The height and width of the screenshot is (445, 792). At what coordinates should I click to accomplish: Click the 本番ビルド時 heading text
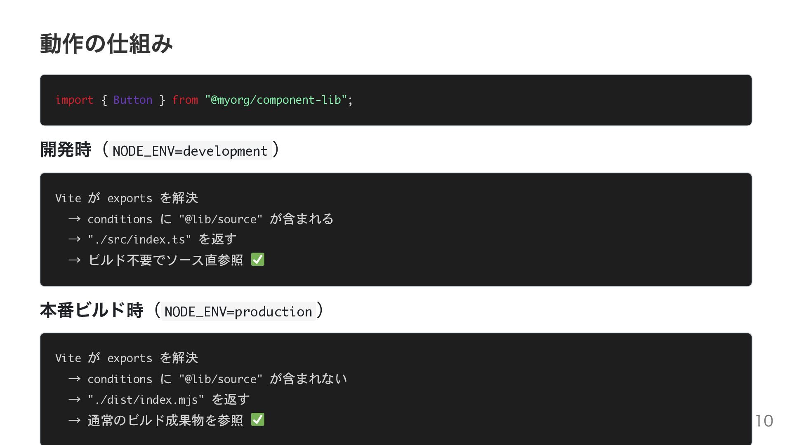pyautogui.click(x=92, y=310)
